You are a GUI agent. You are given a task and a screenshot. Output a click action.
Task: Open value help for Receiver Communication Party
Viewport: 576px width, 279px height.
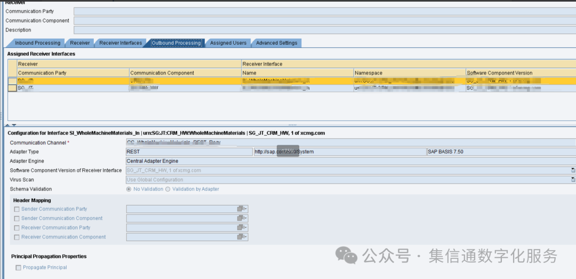click(x=242, y=228)
